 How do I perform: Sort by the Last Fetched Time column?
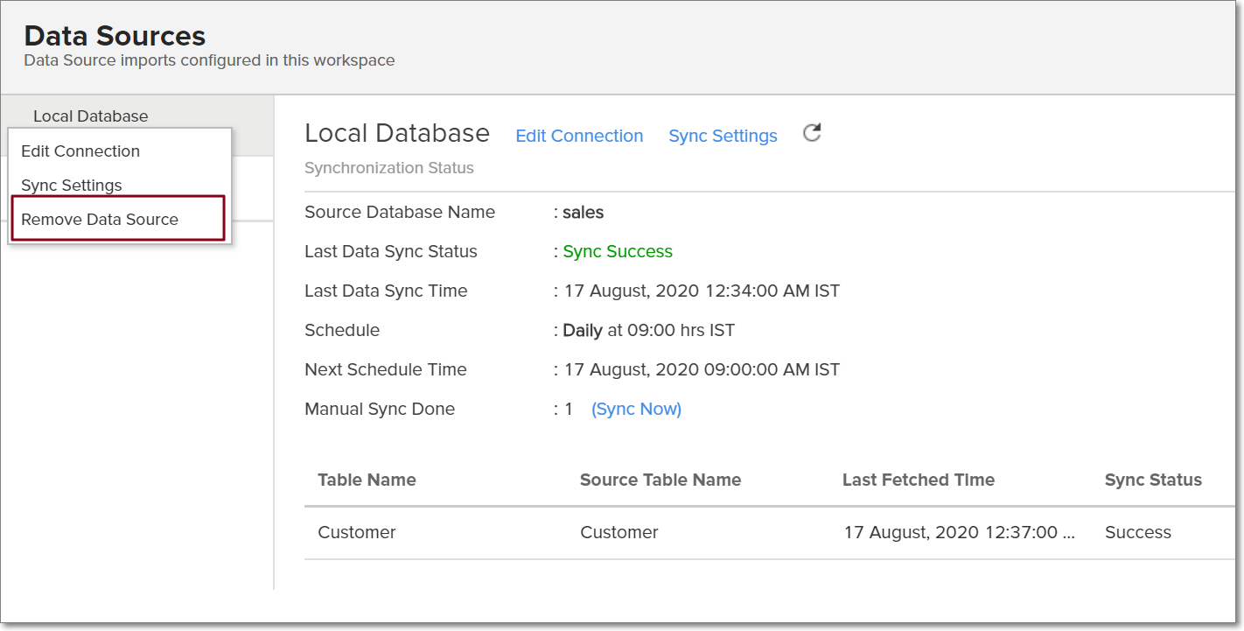(x=918, y=480)
